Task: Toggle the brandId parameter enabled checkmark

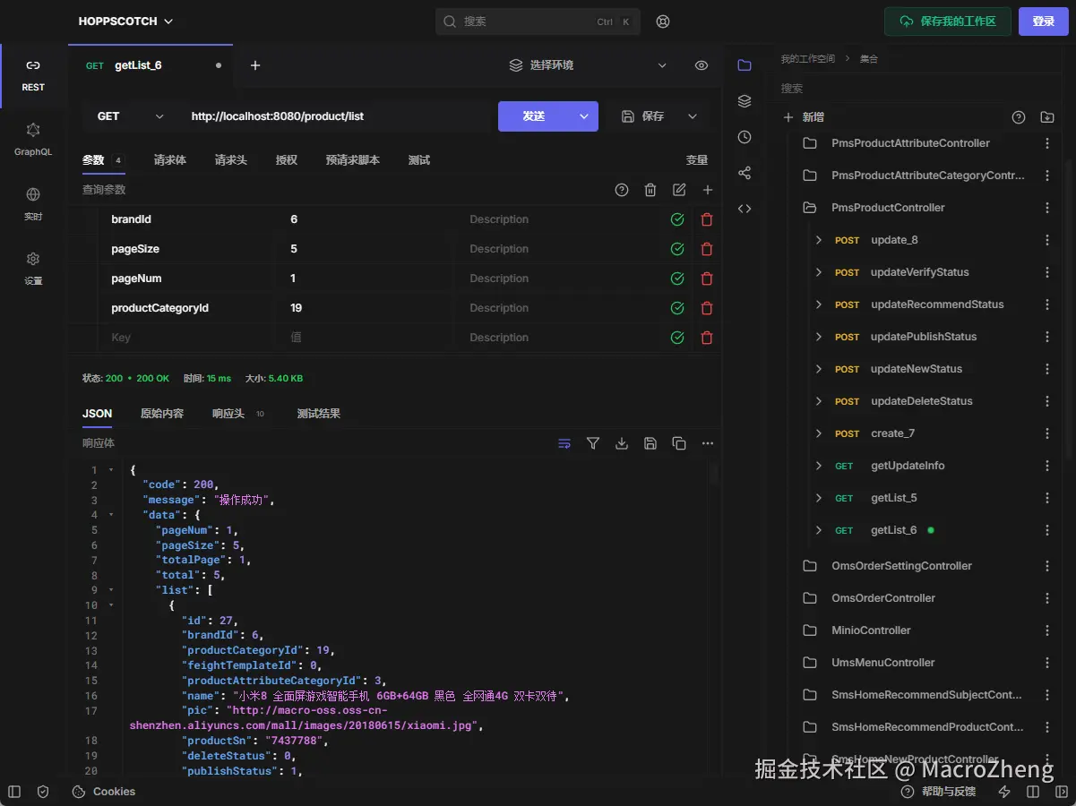Action: [677, 219]
